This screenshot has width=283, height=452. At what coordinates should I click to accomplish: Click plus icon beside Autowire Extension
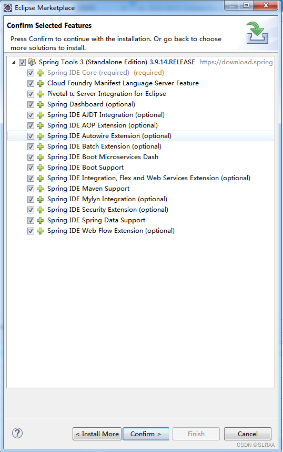(41, 136)
